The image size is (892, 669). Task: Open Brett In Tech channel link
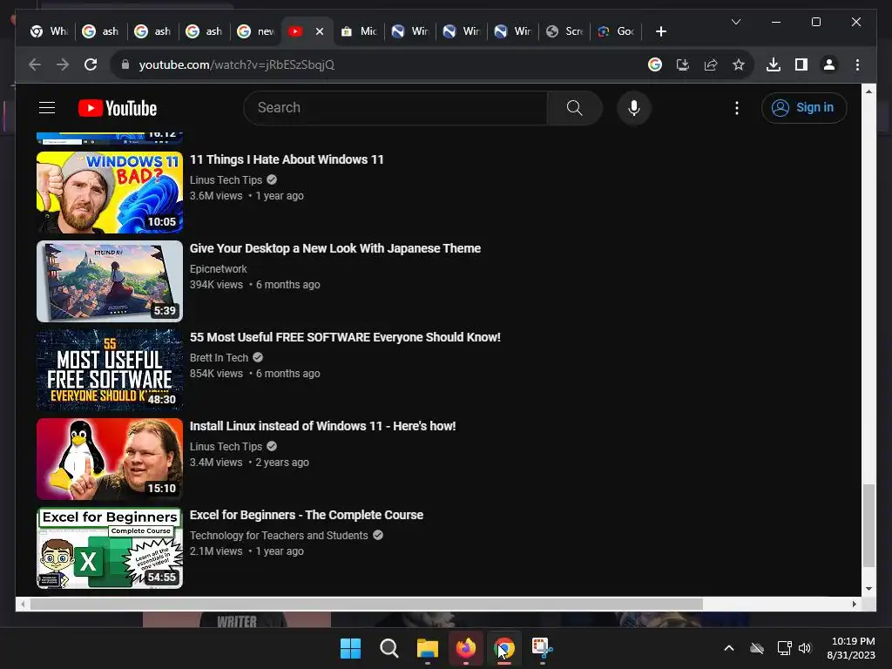pos(219,357)
